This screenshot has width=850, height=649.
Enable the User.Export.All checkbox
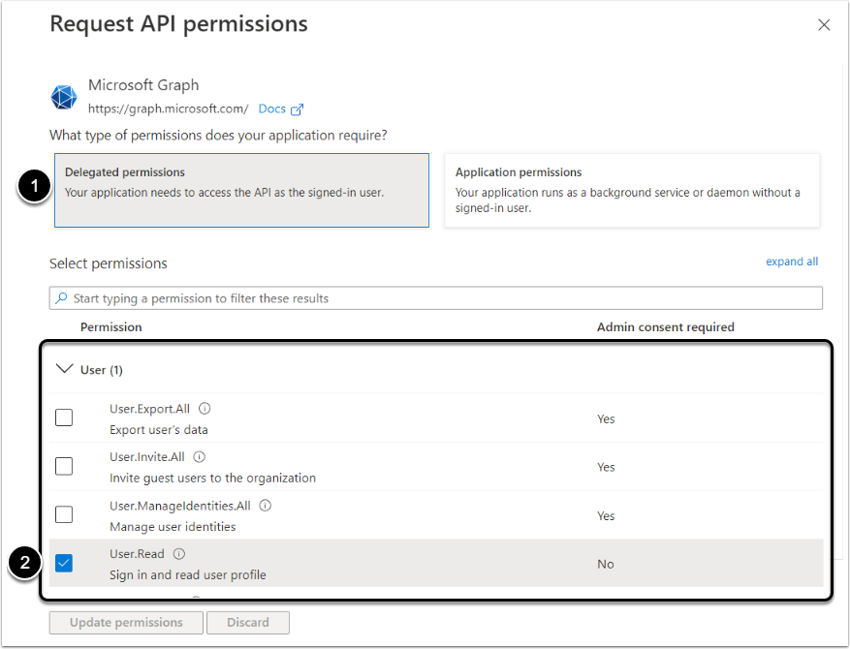[64, 418]
